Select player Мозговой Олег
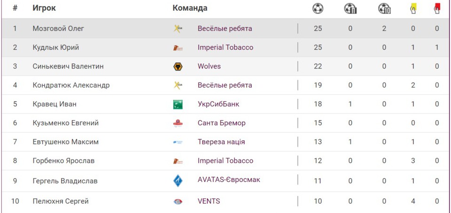Screen dimensions: 451x213 click(58, 29)
